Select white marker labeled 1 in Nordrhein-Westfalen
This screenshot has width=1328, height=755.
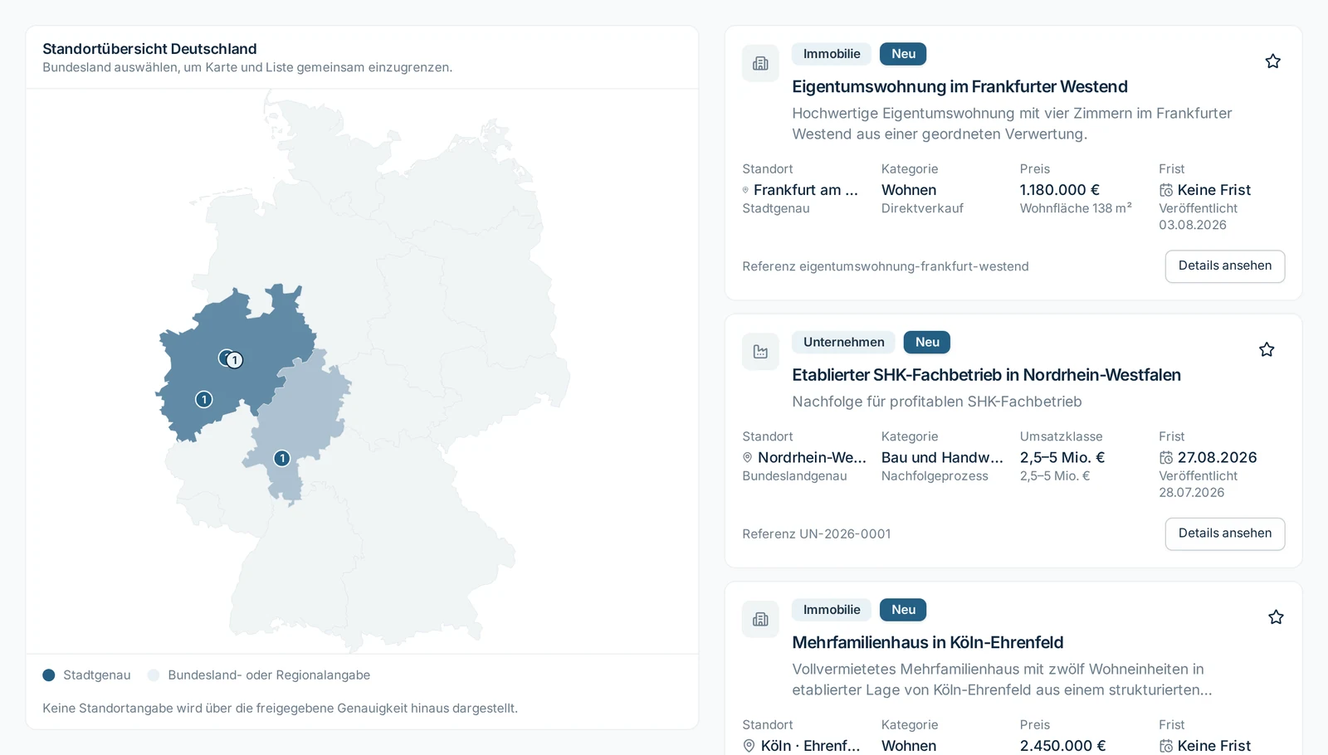coord(235,360)
